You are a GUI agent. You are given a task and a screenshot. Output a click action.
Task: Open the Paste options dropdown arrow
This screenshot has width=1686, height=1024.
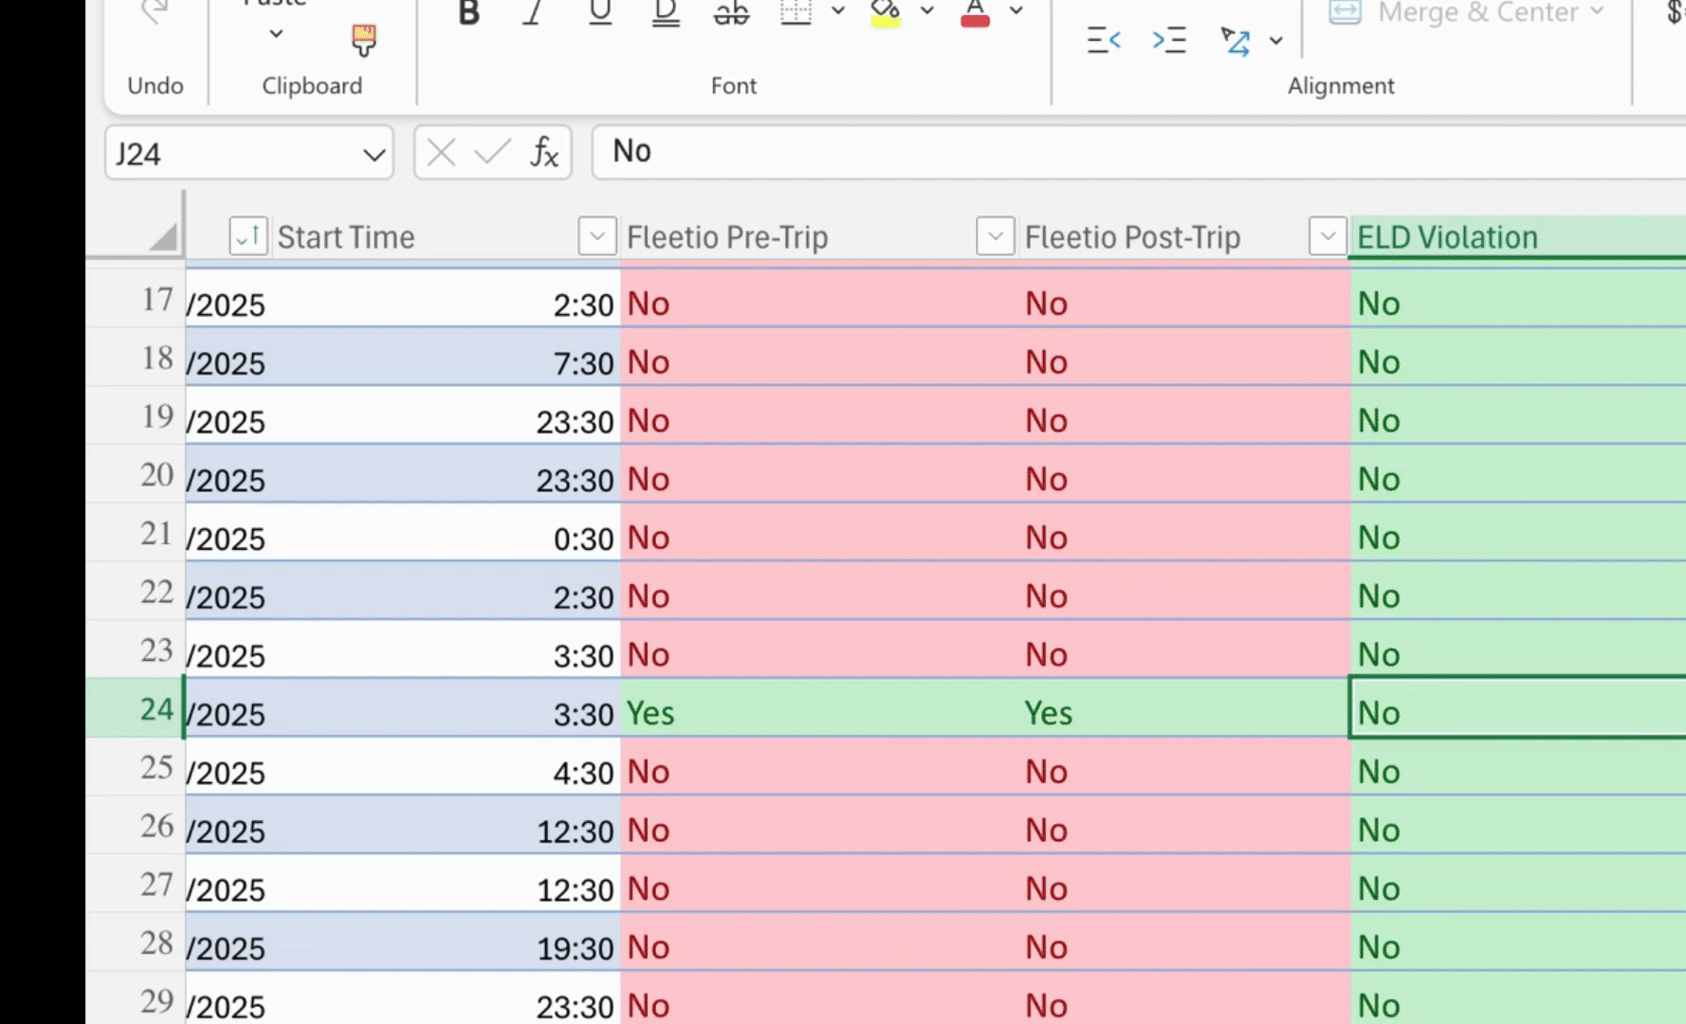[276, 34]
